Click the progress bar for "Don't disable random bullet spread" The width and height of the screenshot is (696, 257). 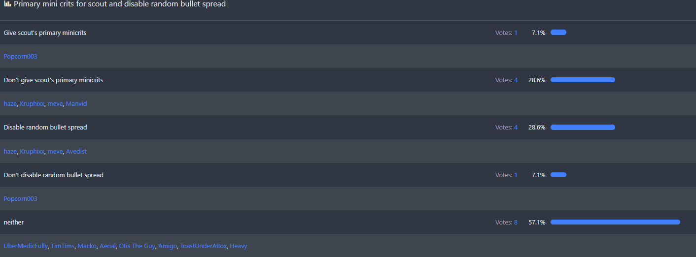pos(558,175)
